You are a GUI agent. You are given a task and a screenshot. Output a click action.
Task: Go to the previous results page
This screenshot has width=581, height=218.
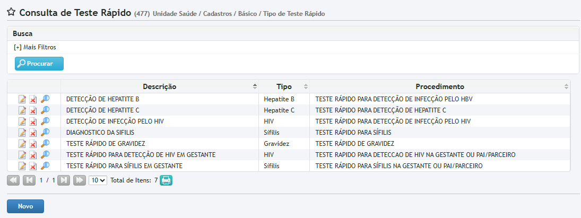pos(30,180)
